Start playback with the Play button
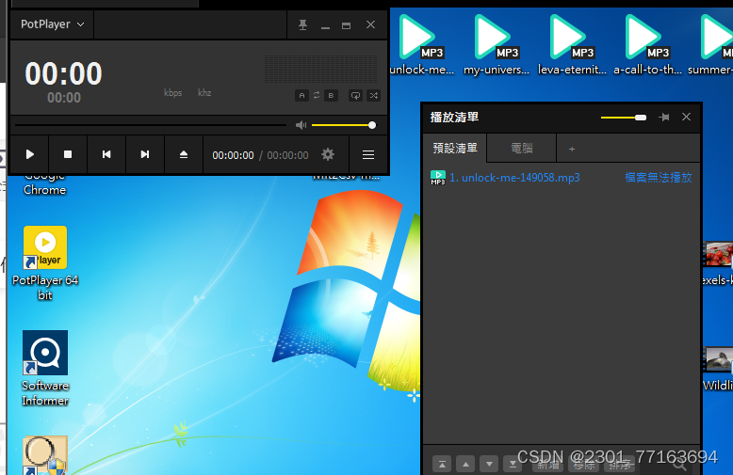This screenshot has width=733, height=475. (x=30, y=154)
